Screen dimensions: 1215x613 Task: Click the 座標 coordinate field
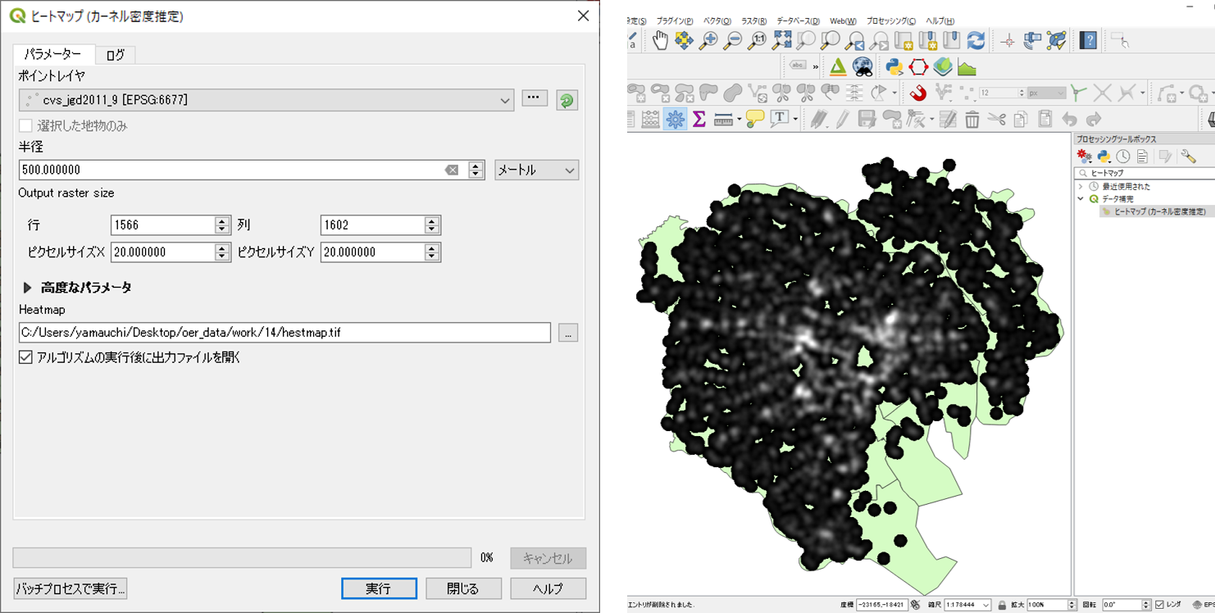[x=882, y=605]
